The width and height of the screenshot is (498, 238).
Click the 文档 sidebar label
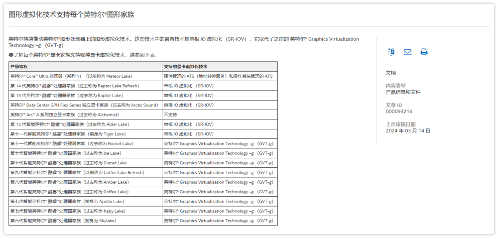[390, 73]
